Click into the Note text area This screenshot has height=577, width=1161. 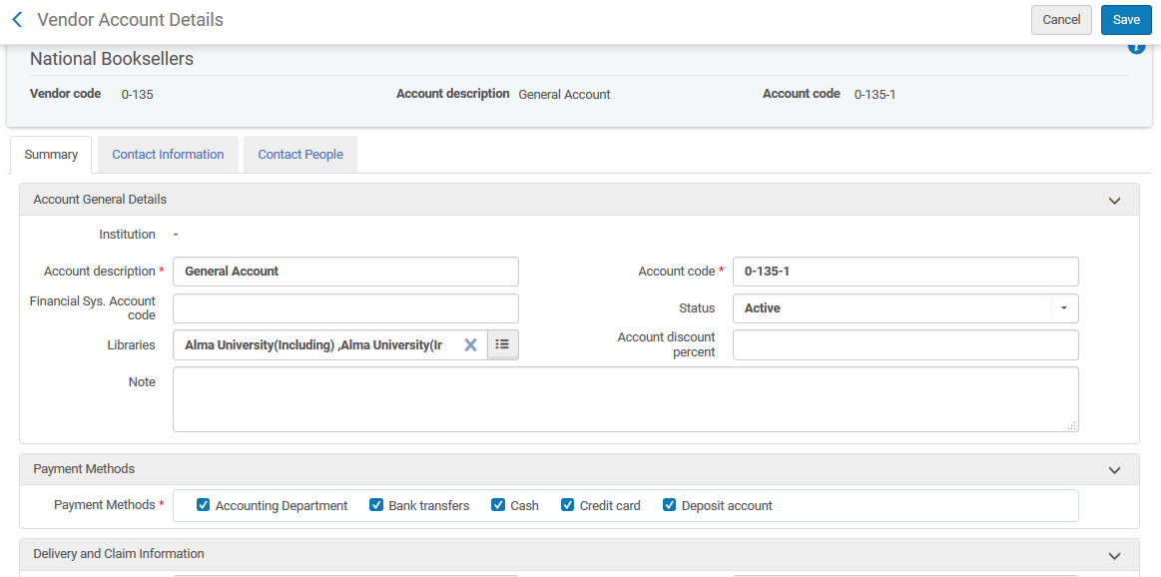click(x=625, y=399)
